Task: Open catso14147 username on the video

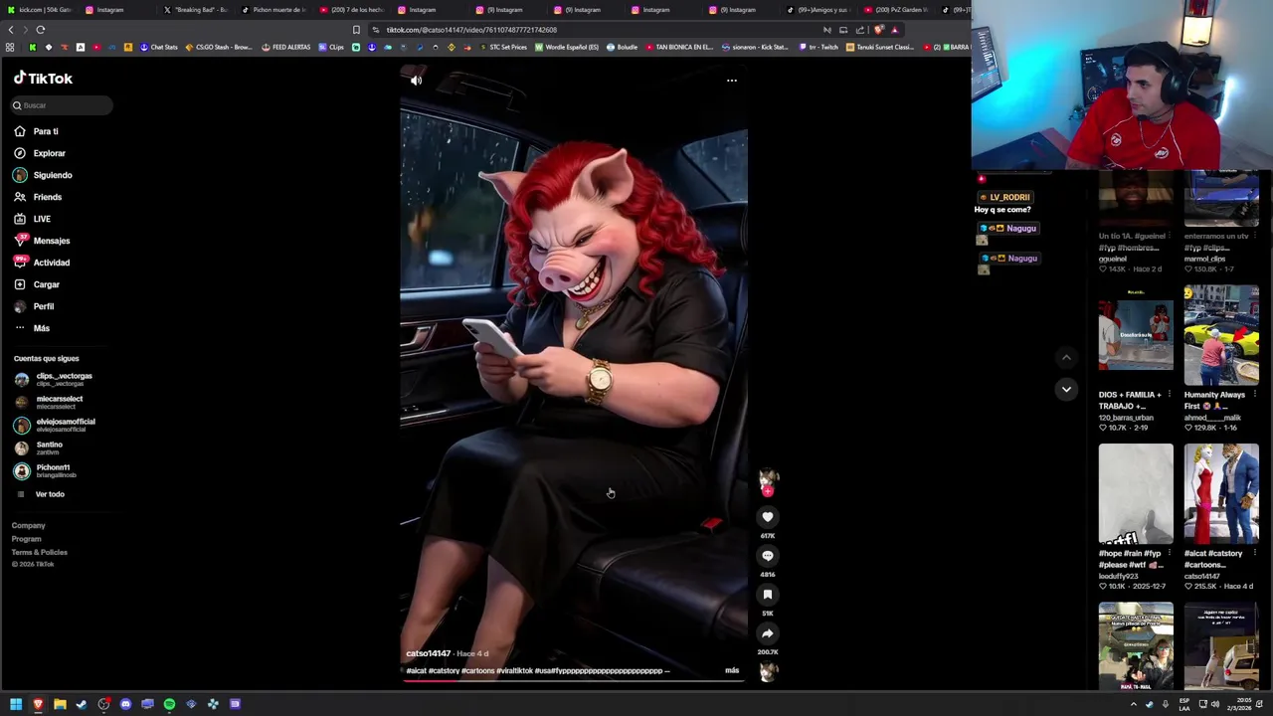Action: [428, 653]
